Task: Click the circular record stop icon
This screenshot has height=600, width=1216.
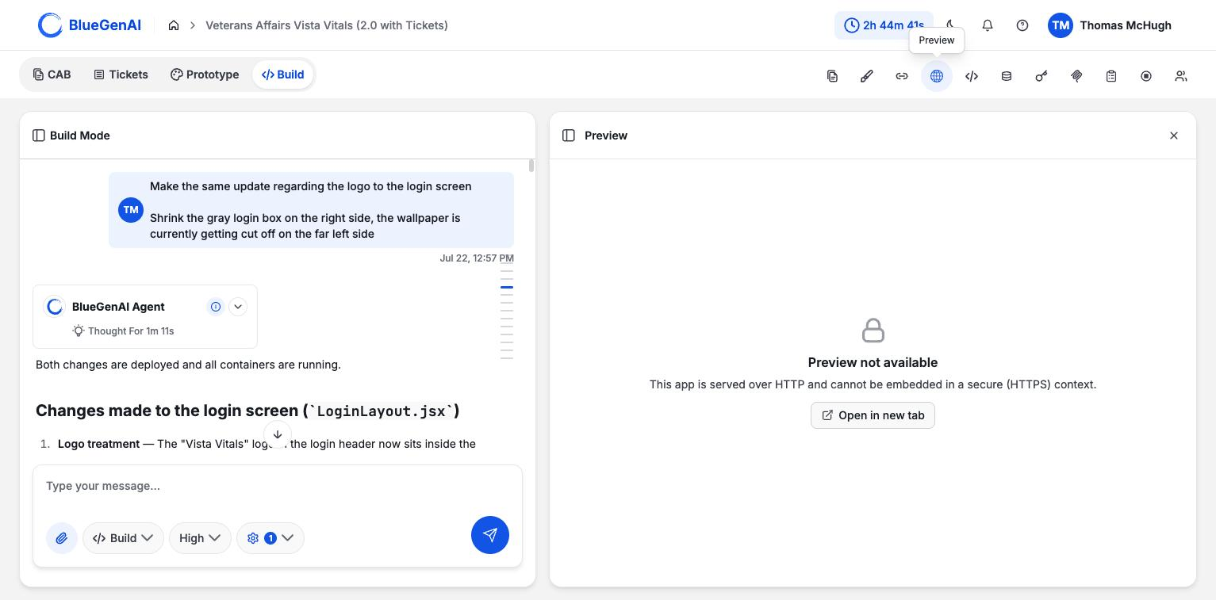Action: point(1146,76)
